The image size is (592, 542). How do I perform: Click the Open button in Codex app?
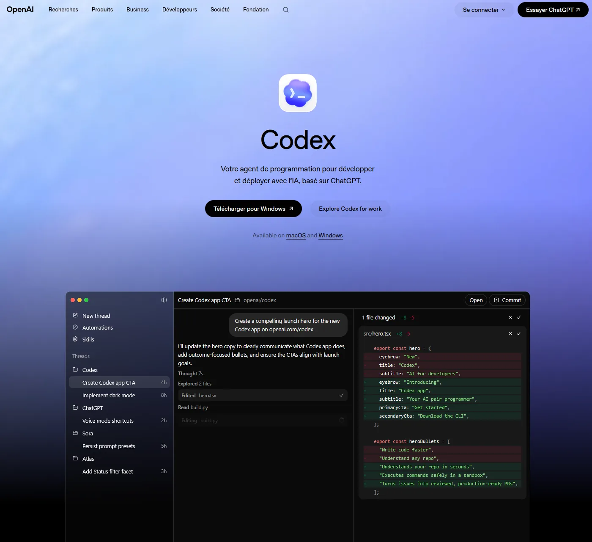[476, 300]
